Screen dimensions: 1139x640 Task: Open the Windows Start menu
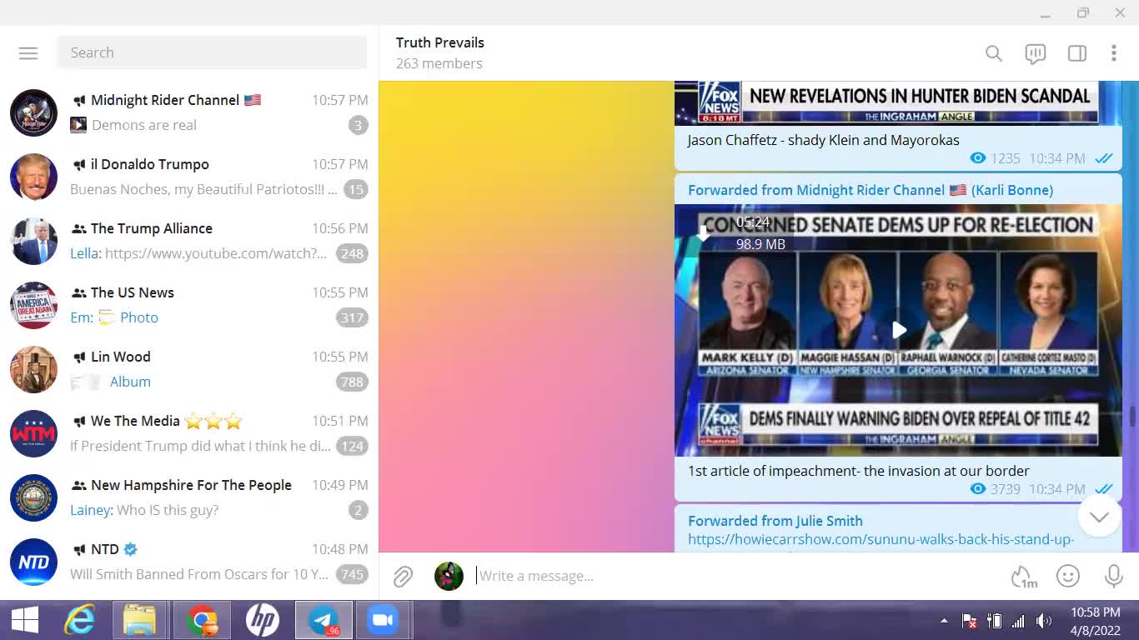(x=24, y=620)
